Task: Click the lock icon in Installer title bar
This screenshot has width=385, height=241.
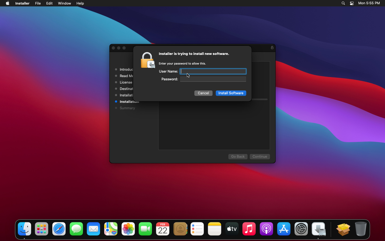Action: [272, 48]
